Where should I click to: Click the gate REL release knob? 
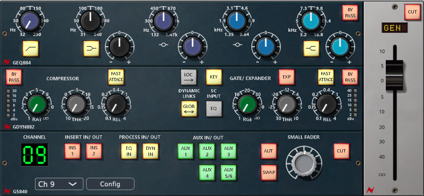click(327, 105)
